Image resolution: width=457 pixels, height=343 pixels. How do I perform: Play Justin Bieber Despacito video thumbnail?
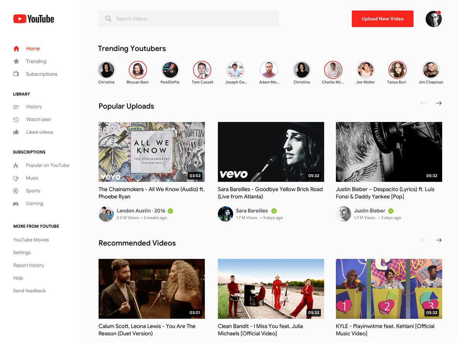tap(389, 152)
